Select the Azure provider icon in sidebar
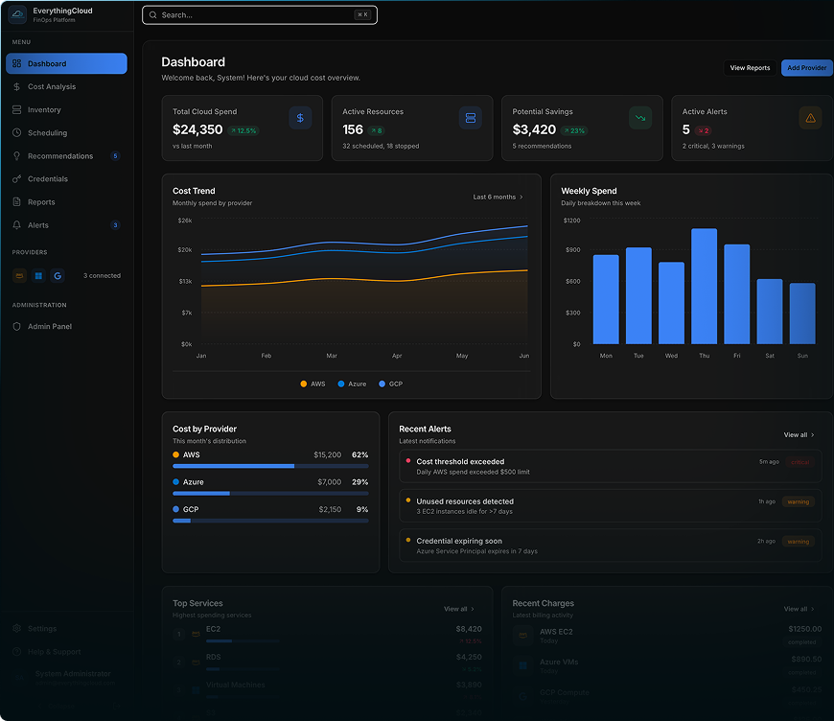 point(38,276)
